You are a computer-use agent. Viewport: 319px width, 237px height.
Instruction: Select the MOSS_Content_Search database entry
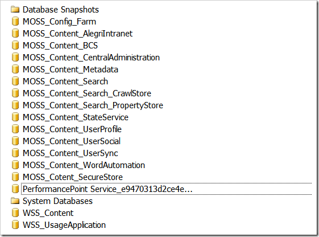click(x=65, y=81)
